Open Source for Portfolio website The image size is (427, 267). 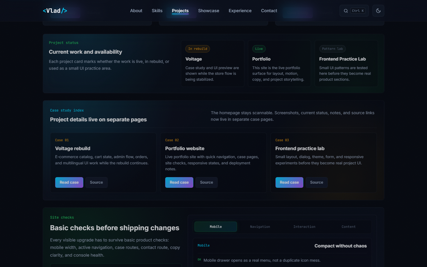click(206, 182)
